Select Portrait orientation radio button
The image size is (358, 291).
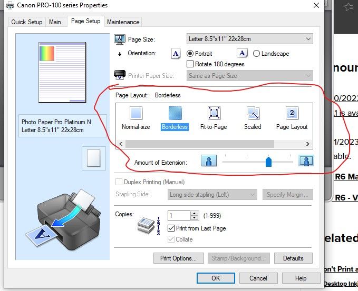click(190, 54)
